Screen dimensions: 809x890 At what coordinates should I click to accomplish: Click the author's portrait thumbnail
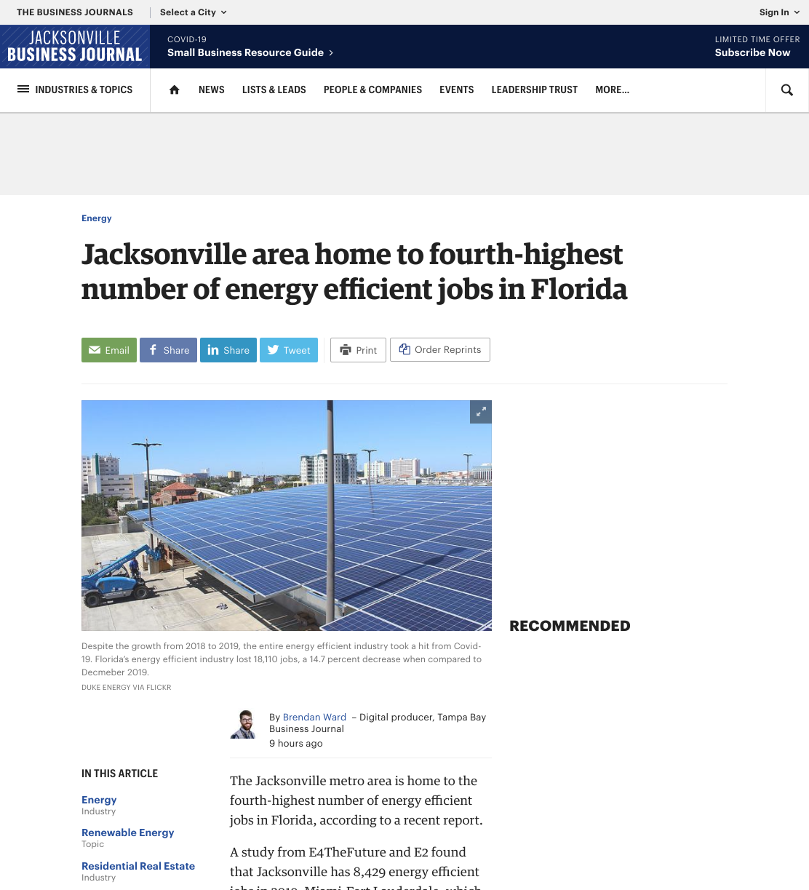click(x=244, y=725)
